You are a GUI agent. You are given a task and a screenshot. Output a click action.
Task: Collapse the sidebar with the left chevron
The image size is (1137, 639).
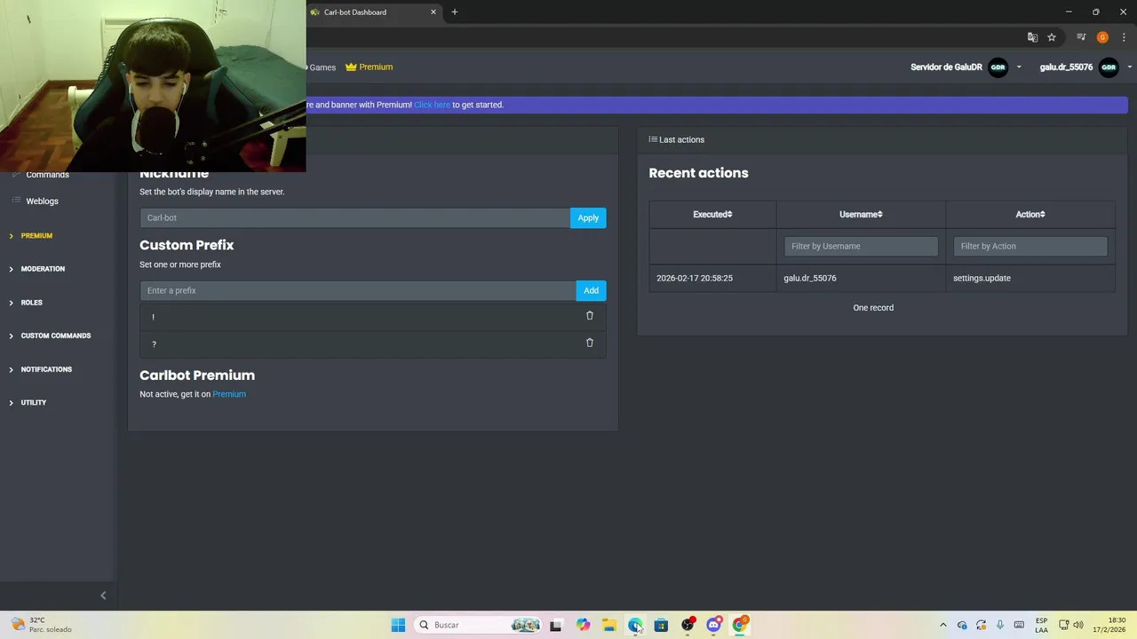103,596
